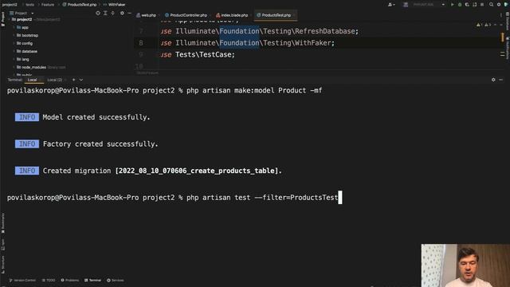This screenshot has height=287, width=510.
Task: Open editor tabs more options menu
Action: pyautogui.click(x=501, y=15)
